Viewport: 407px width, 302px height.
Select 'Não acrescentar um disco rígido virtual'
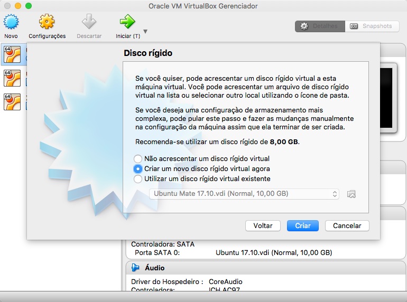[x=138, y=159]
